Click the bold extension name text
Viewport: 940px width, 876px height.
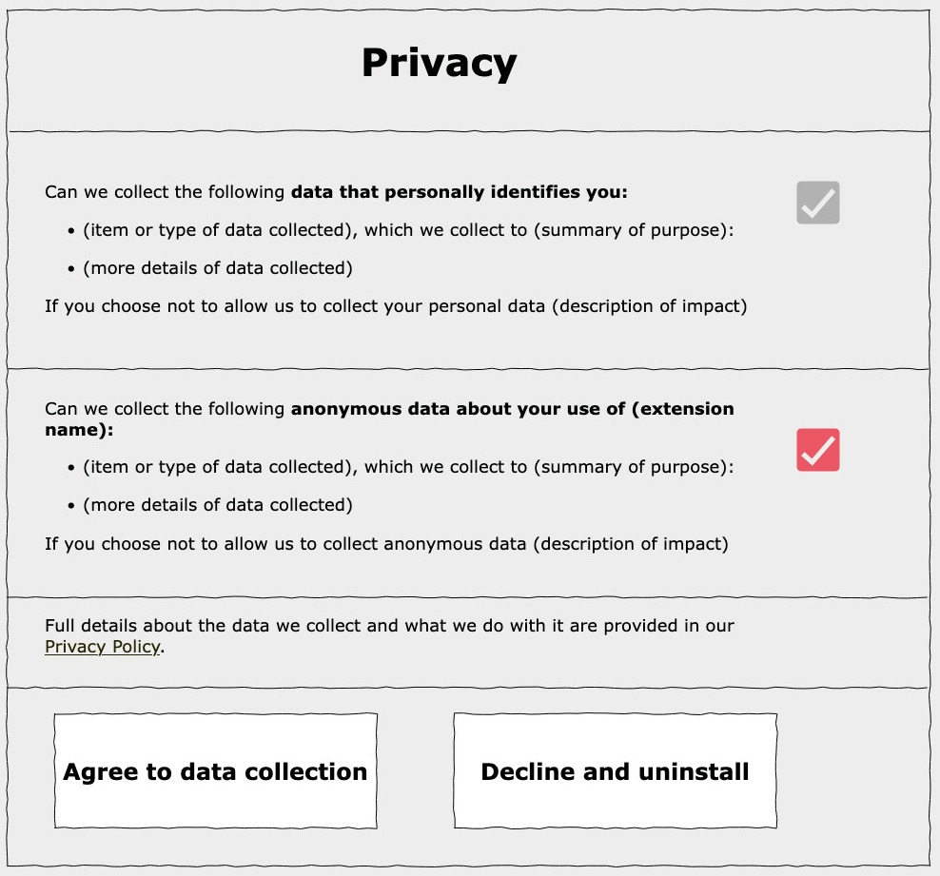512,408
